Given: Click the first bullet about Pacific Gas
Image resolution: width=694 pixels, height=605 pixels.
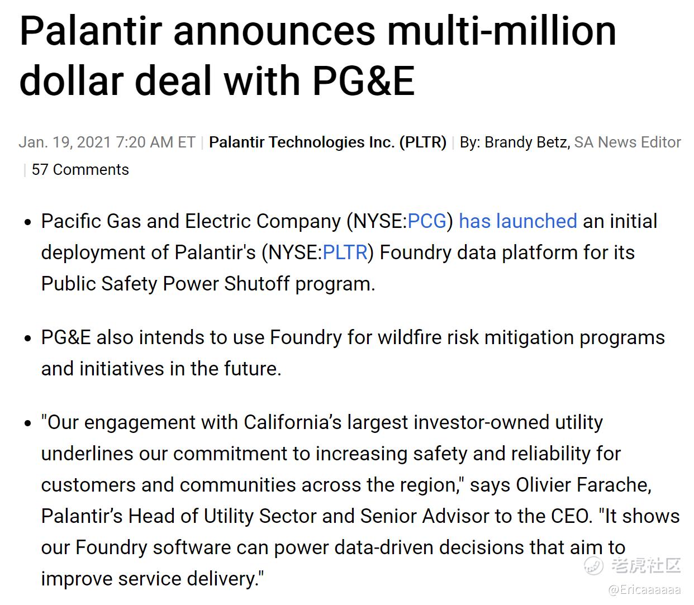Looking at the screenshot, I should point(349,253).
